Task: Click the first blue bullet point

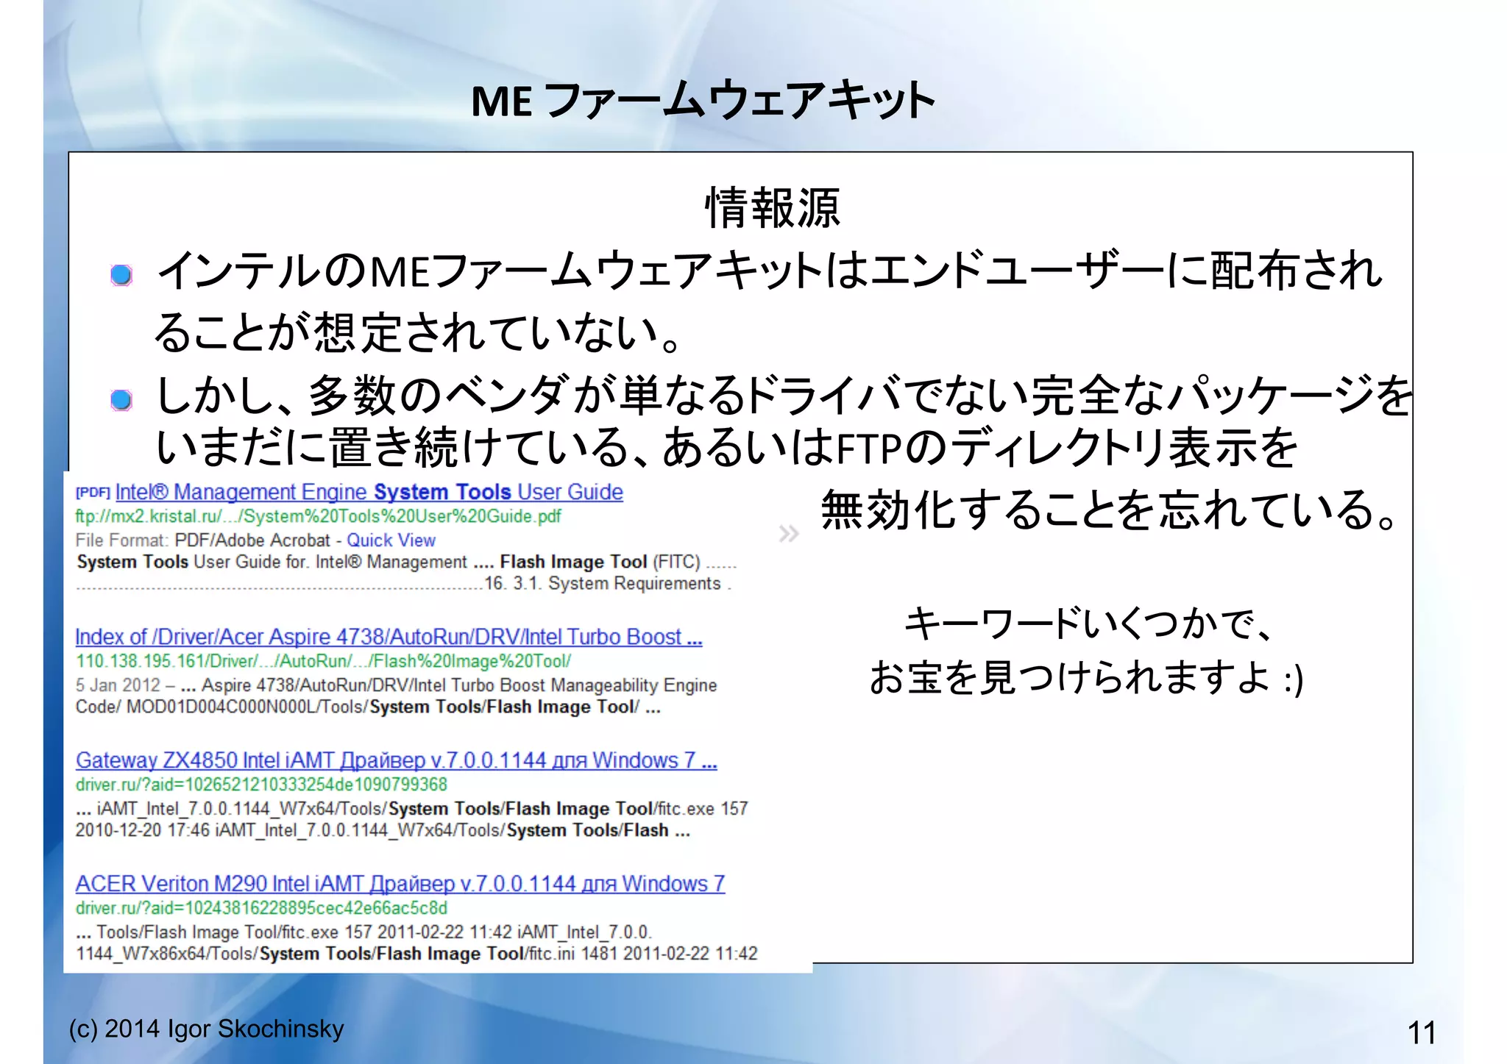Action: 121,275
